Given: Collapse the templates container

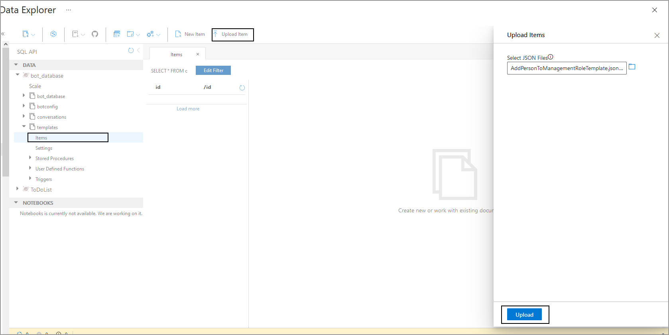Looking at the screenshot, I should click(24, 127).
